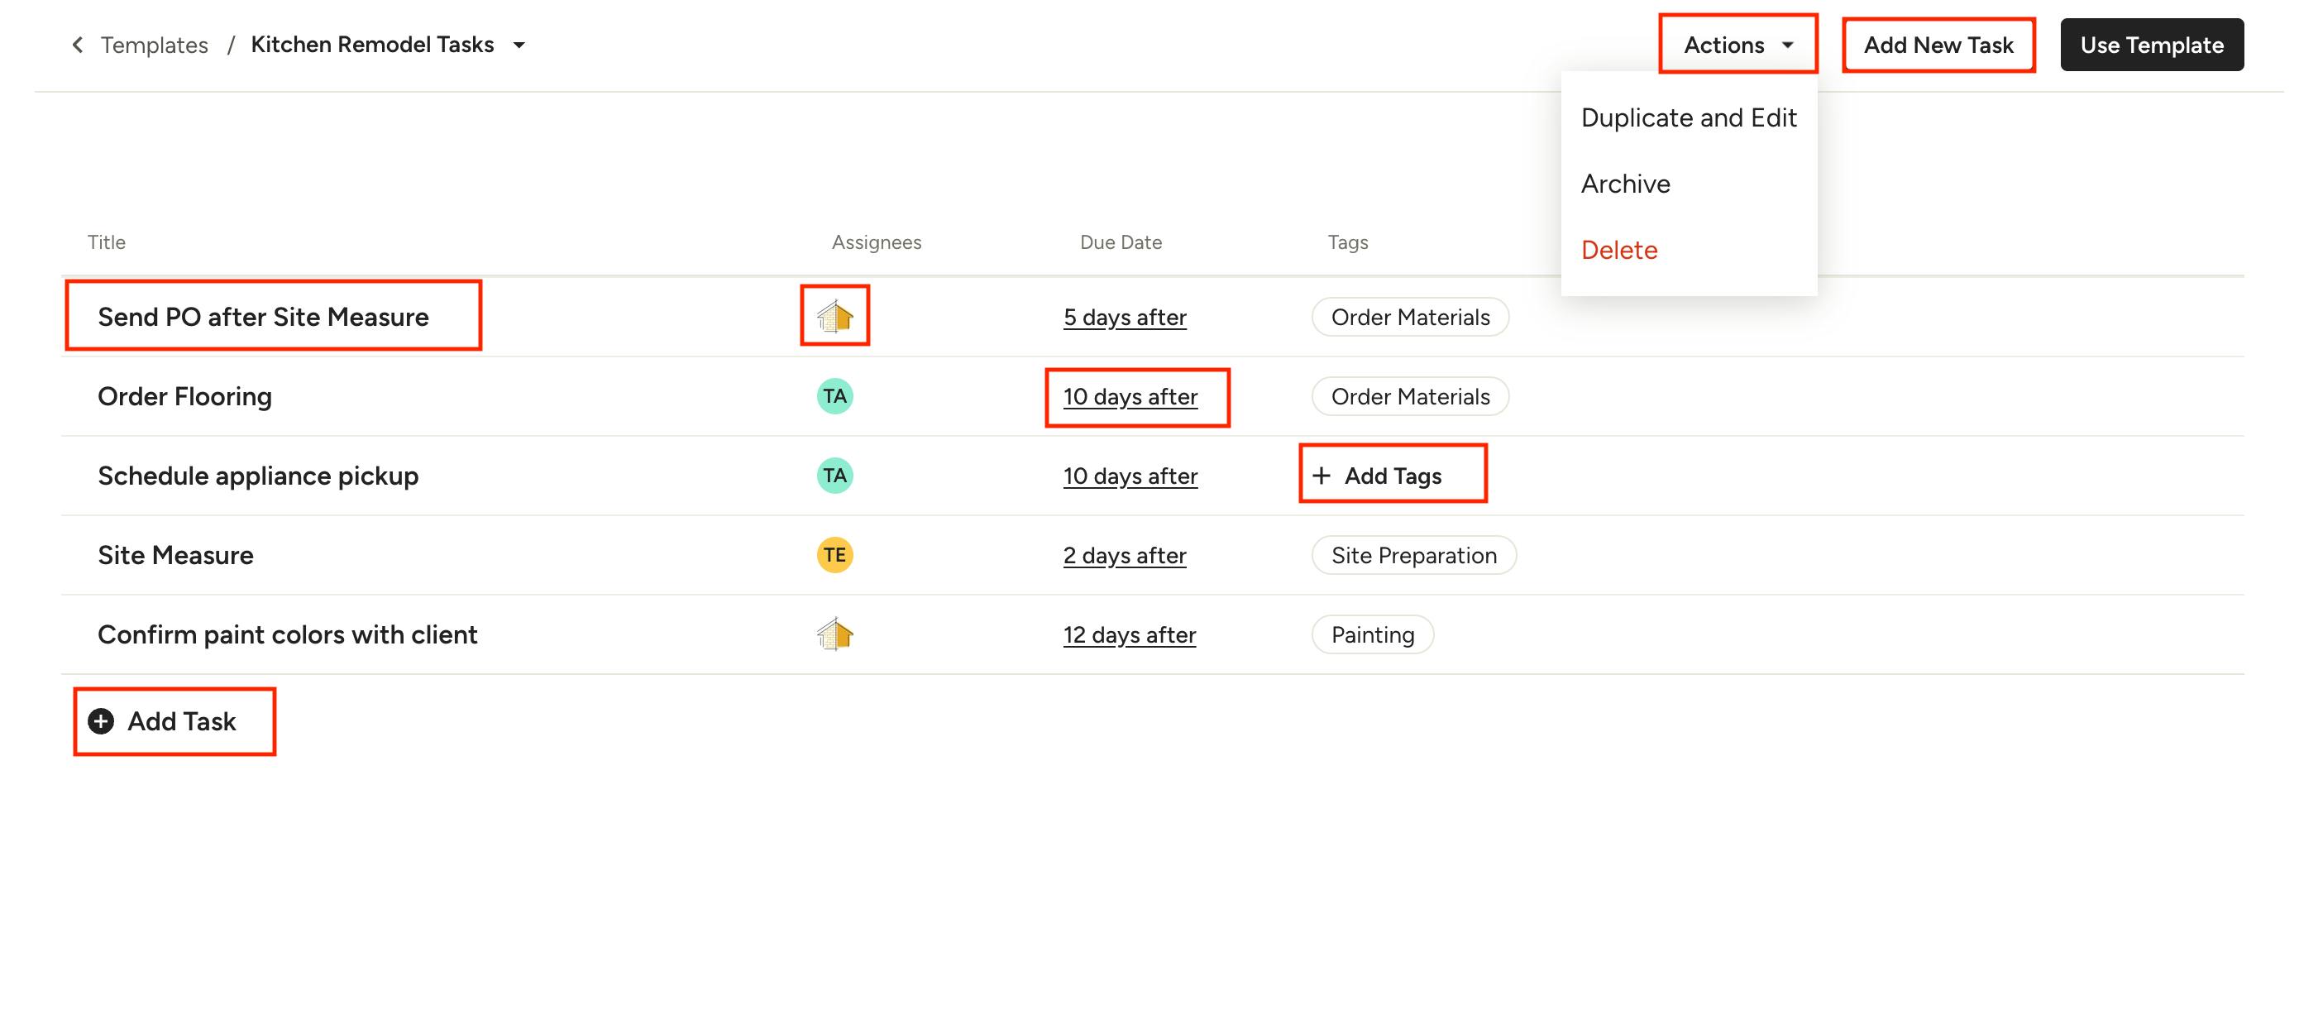Click the Site Preparation tag
Screen dimensions: 2299x1019
coord(1413,555)
